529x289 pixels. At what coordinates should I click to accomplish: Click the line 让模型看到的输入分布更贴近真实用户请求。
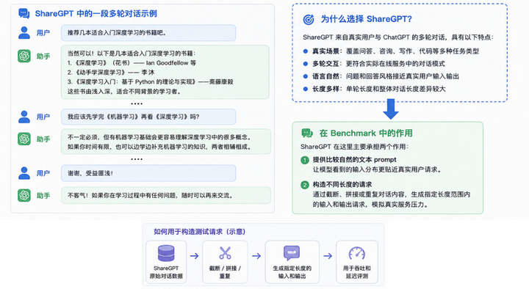click(x=377, y=169)
